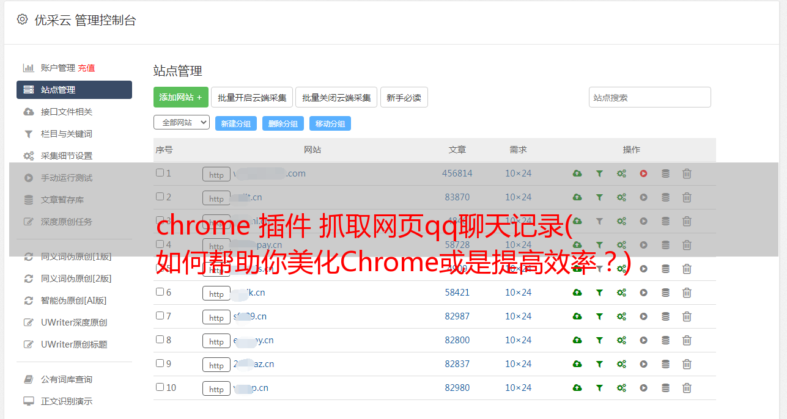Open 同义词伪原创[1版] sidebar item
Screen dimensions: 787x419
tap(76, 257)
